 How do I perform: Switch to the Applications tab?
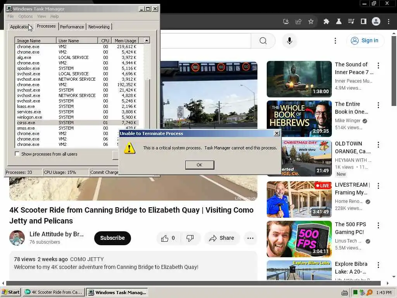(x=21, y=27)
